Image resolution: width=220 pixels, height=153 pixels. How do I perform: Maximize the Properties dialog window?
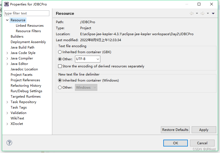pos(199,4)
